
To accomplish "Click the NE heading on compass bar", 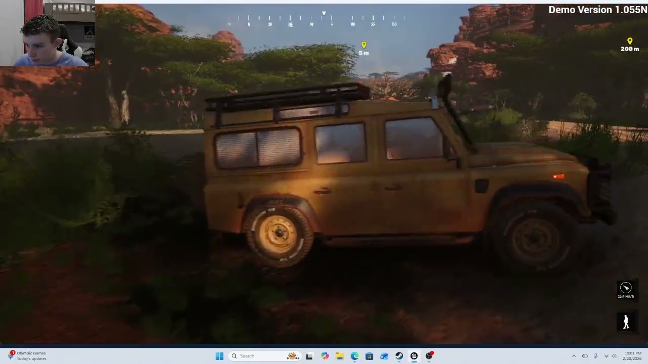I will pyautogui.click(x=291, y=24).
